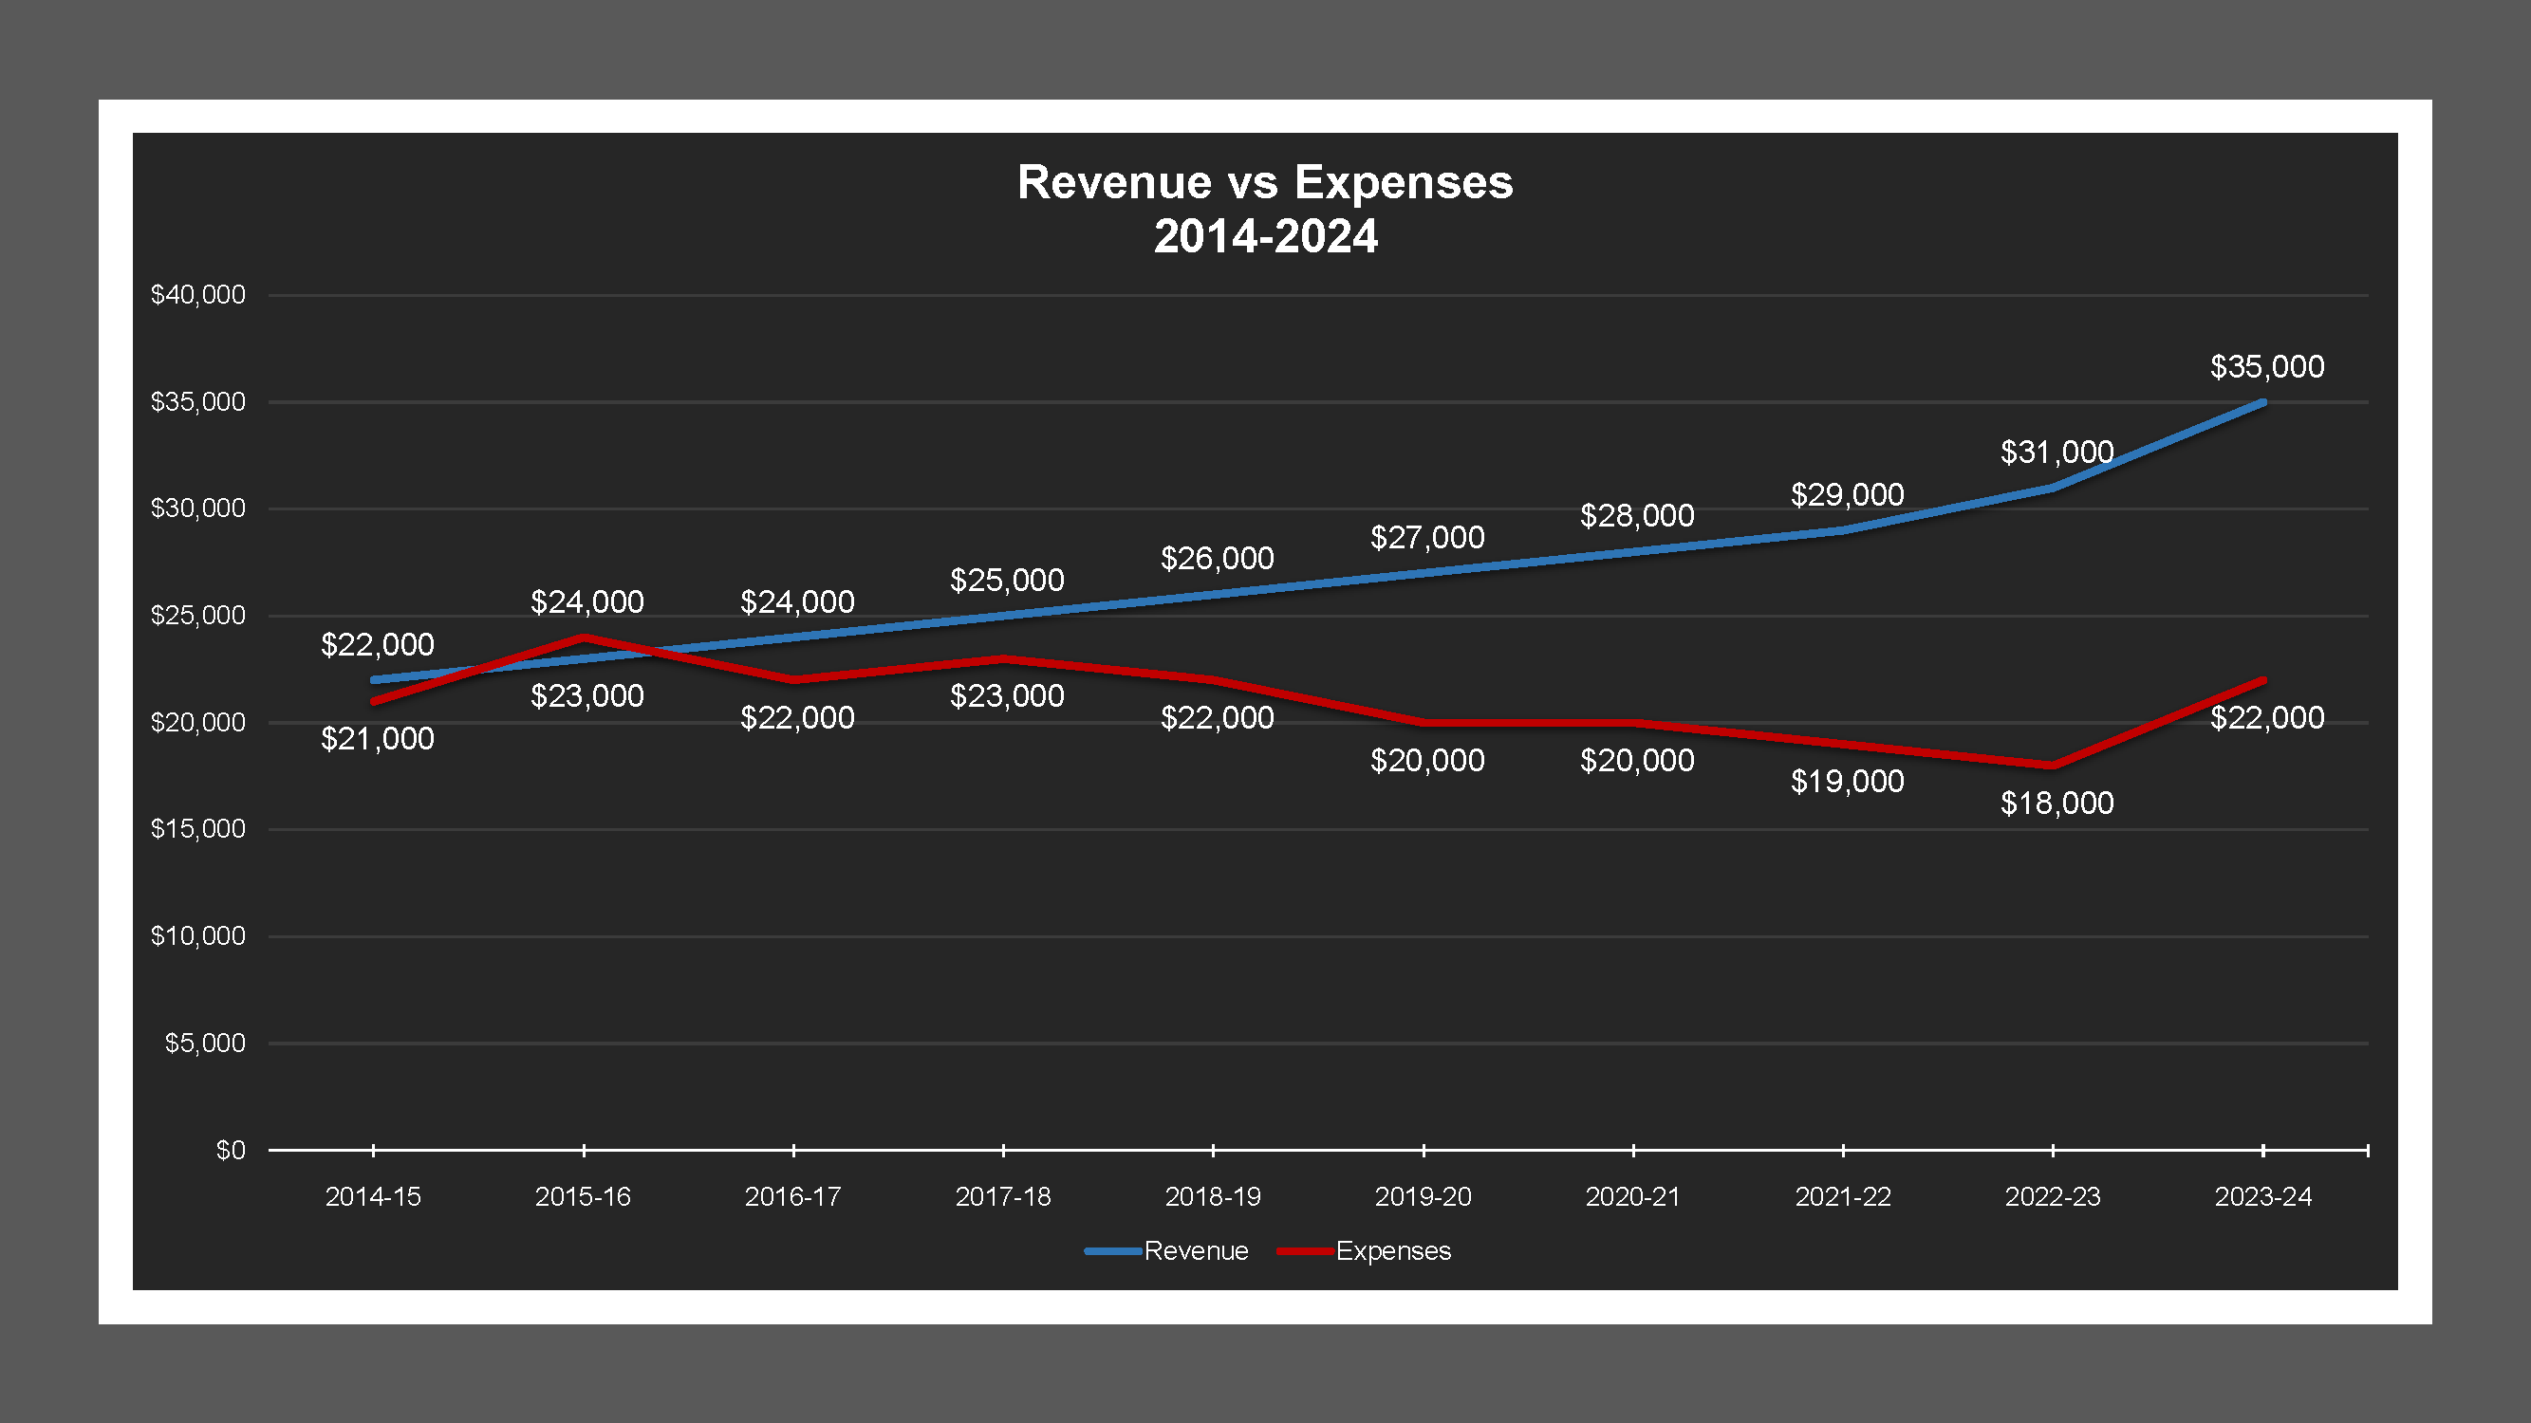
Task: Select the 2014-15 axis label
Action: pyautogui.click(x=373, y=1197)
